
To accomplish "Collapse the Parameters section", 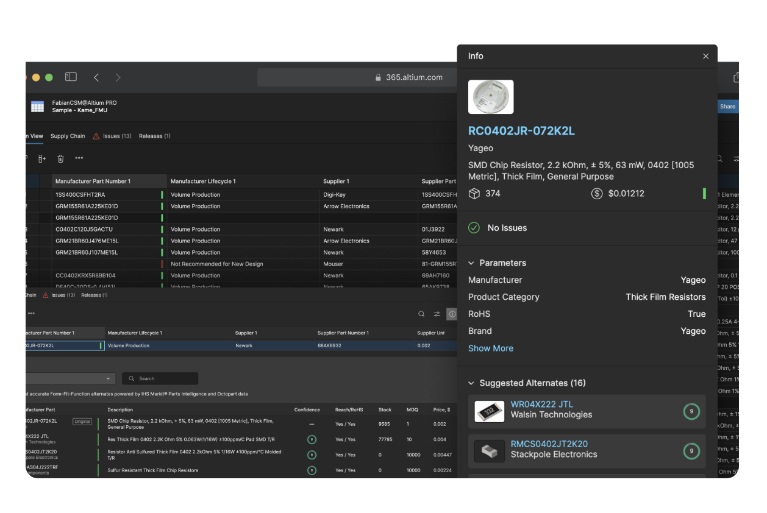I will 471,263.
